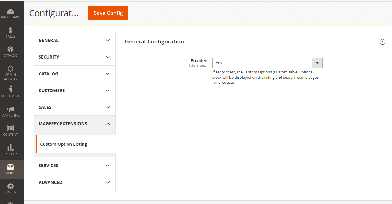Collapse the Mageefy Extensions tab
392x204 pixels.
(74, 124)
